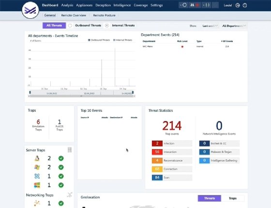Image resolution: width=271 pixels, height=208 pixels.
Task: Click the blank status box in the top bar
Action: click(215, 5)
